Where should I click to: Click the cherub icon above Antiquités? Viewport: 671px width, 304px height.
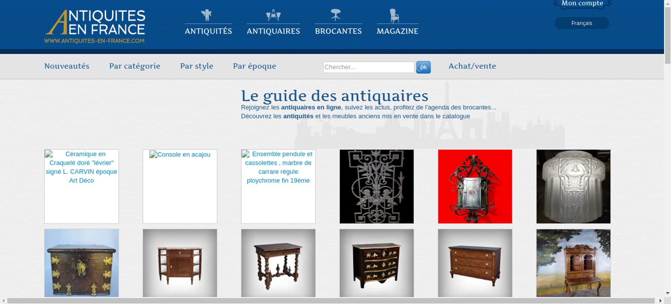pos(207,15)
